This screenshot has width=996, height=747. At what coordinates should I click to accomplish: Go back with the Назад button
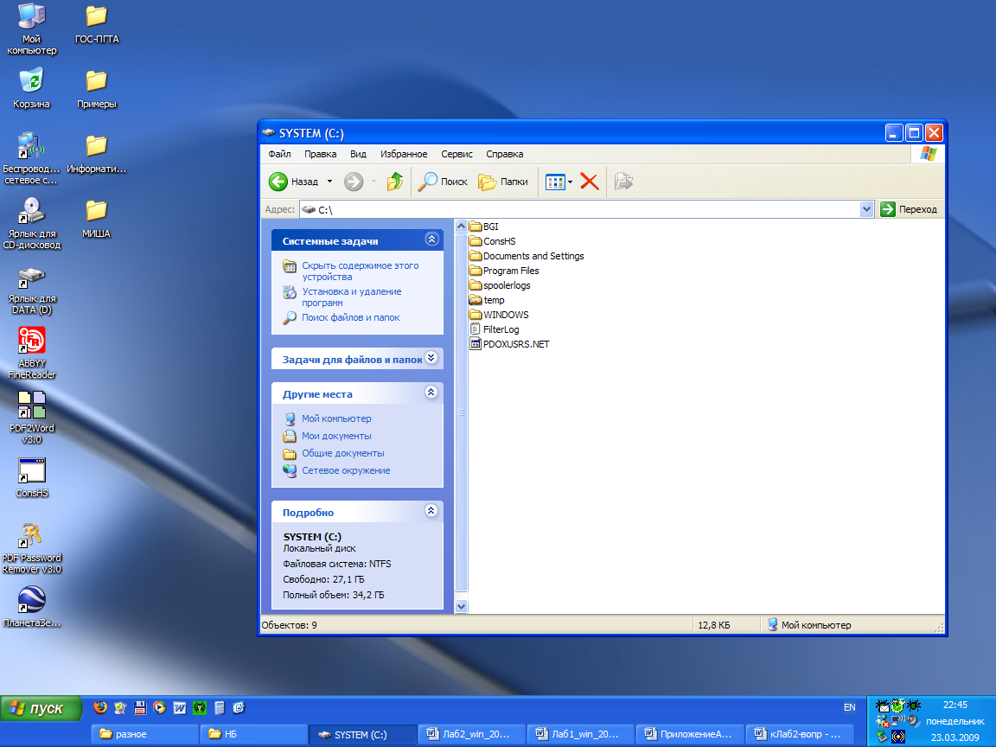pos(293,182)
